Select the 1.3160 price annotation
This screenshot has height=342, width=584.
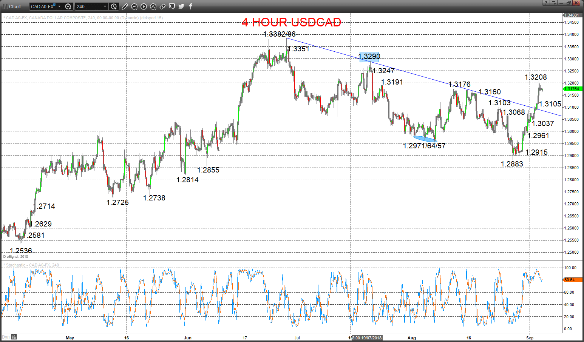(490, 92)
